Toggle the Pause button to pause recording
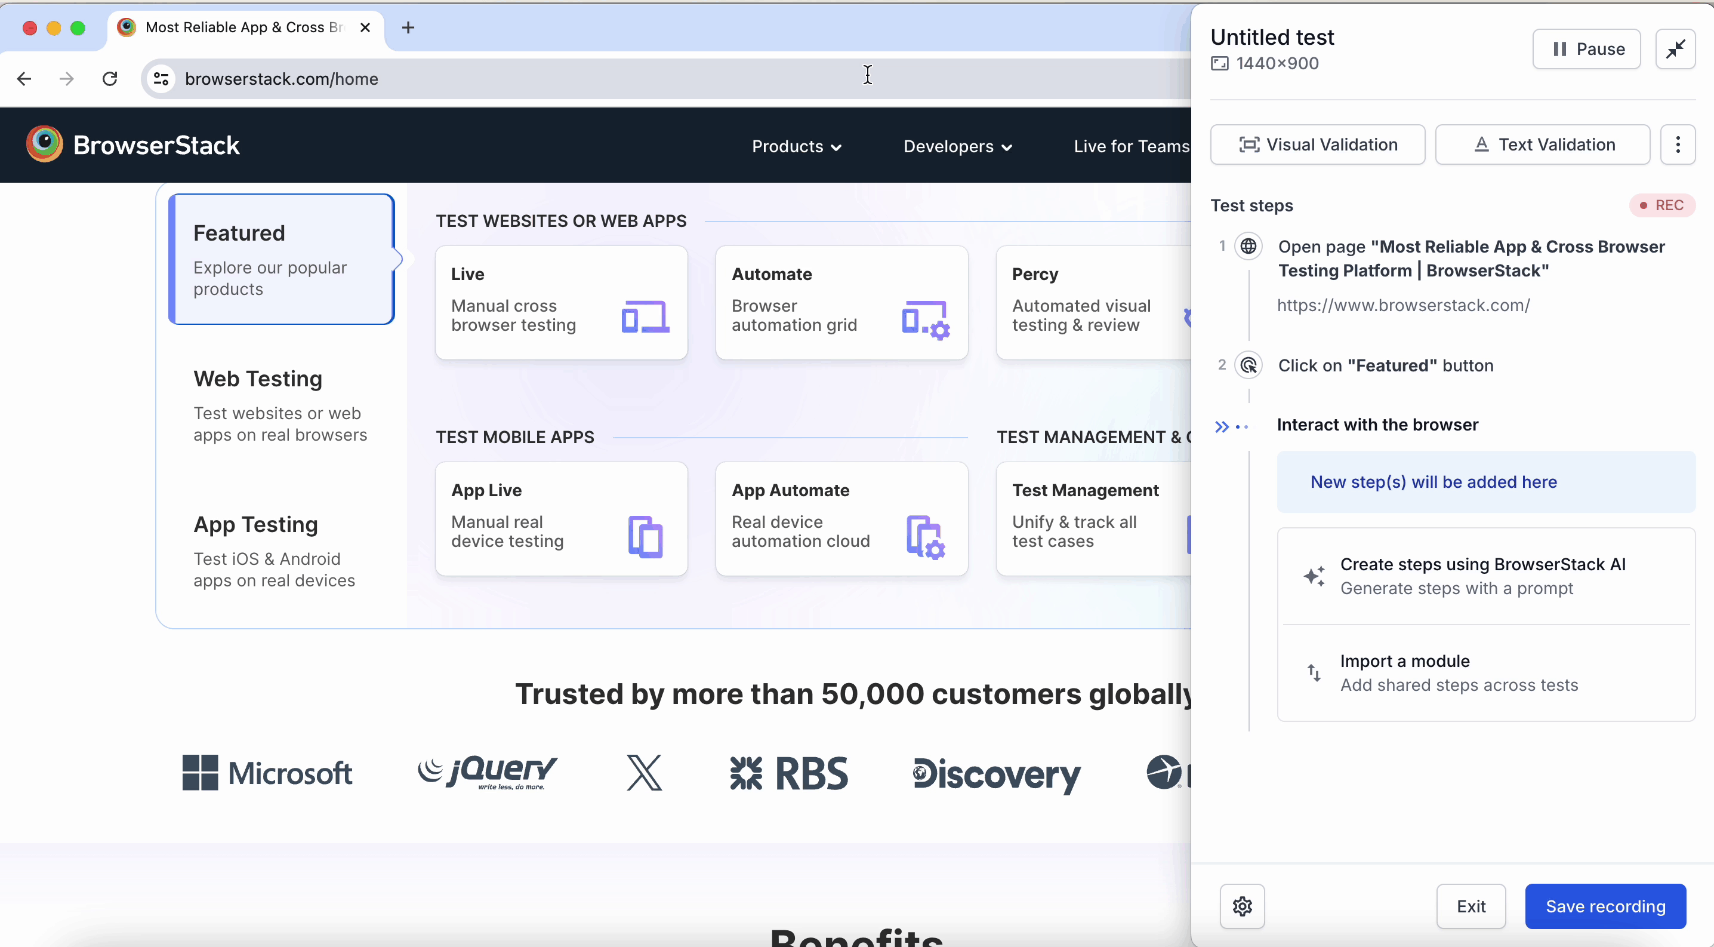This screenshot has height=947, width=1714. point(1587,49)
